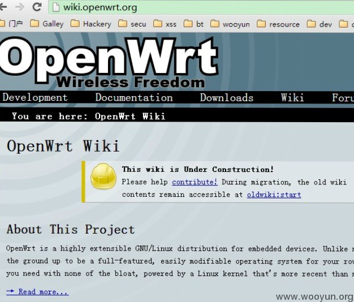Go to the Development nav item
Screen dimensions: 354x302
(x=35, y=97)
